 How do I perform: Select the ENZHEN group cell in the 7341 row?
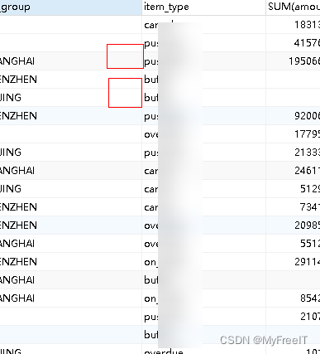[x=70, y=207]
